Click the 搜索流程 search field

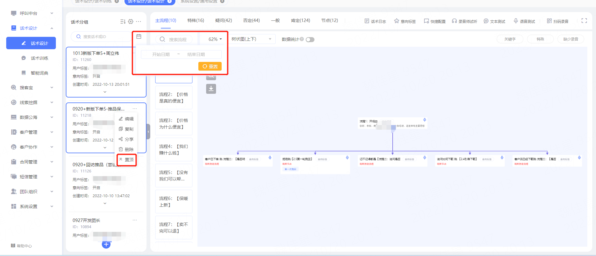tap(174, 39)
